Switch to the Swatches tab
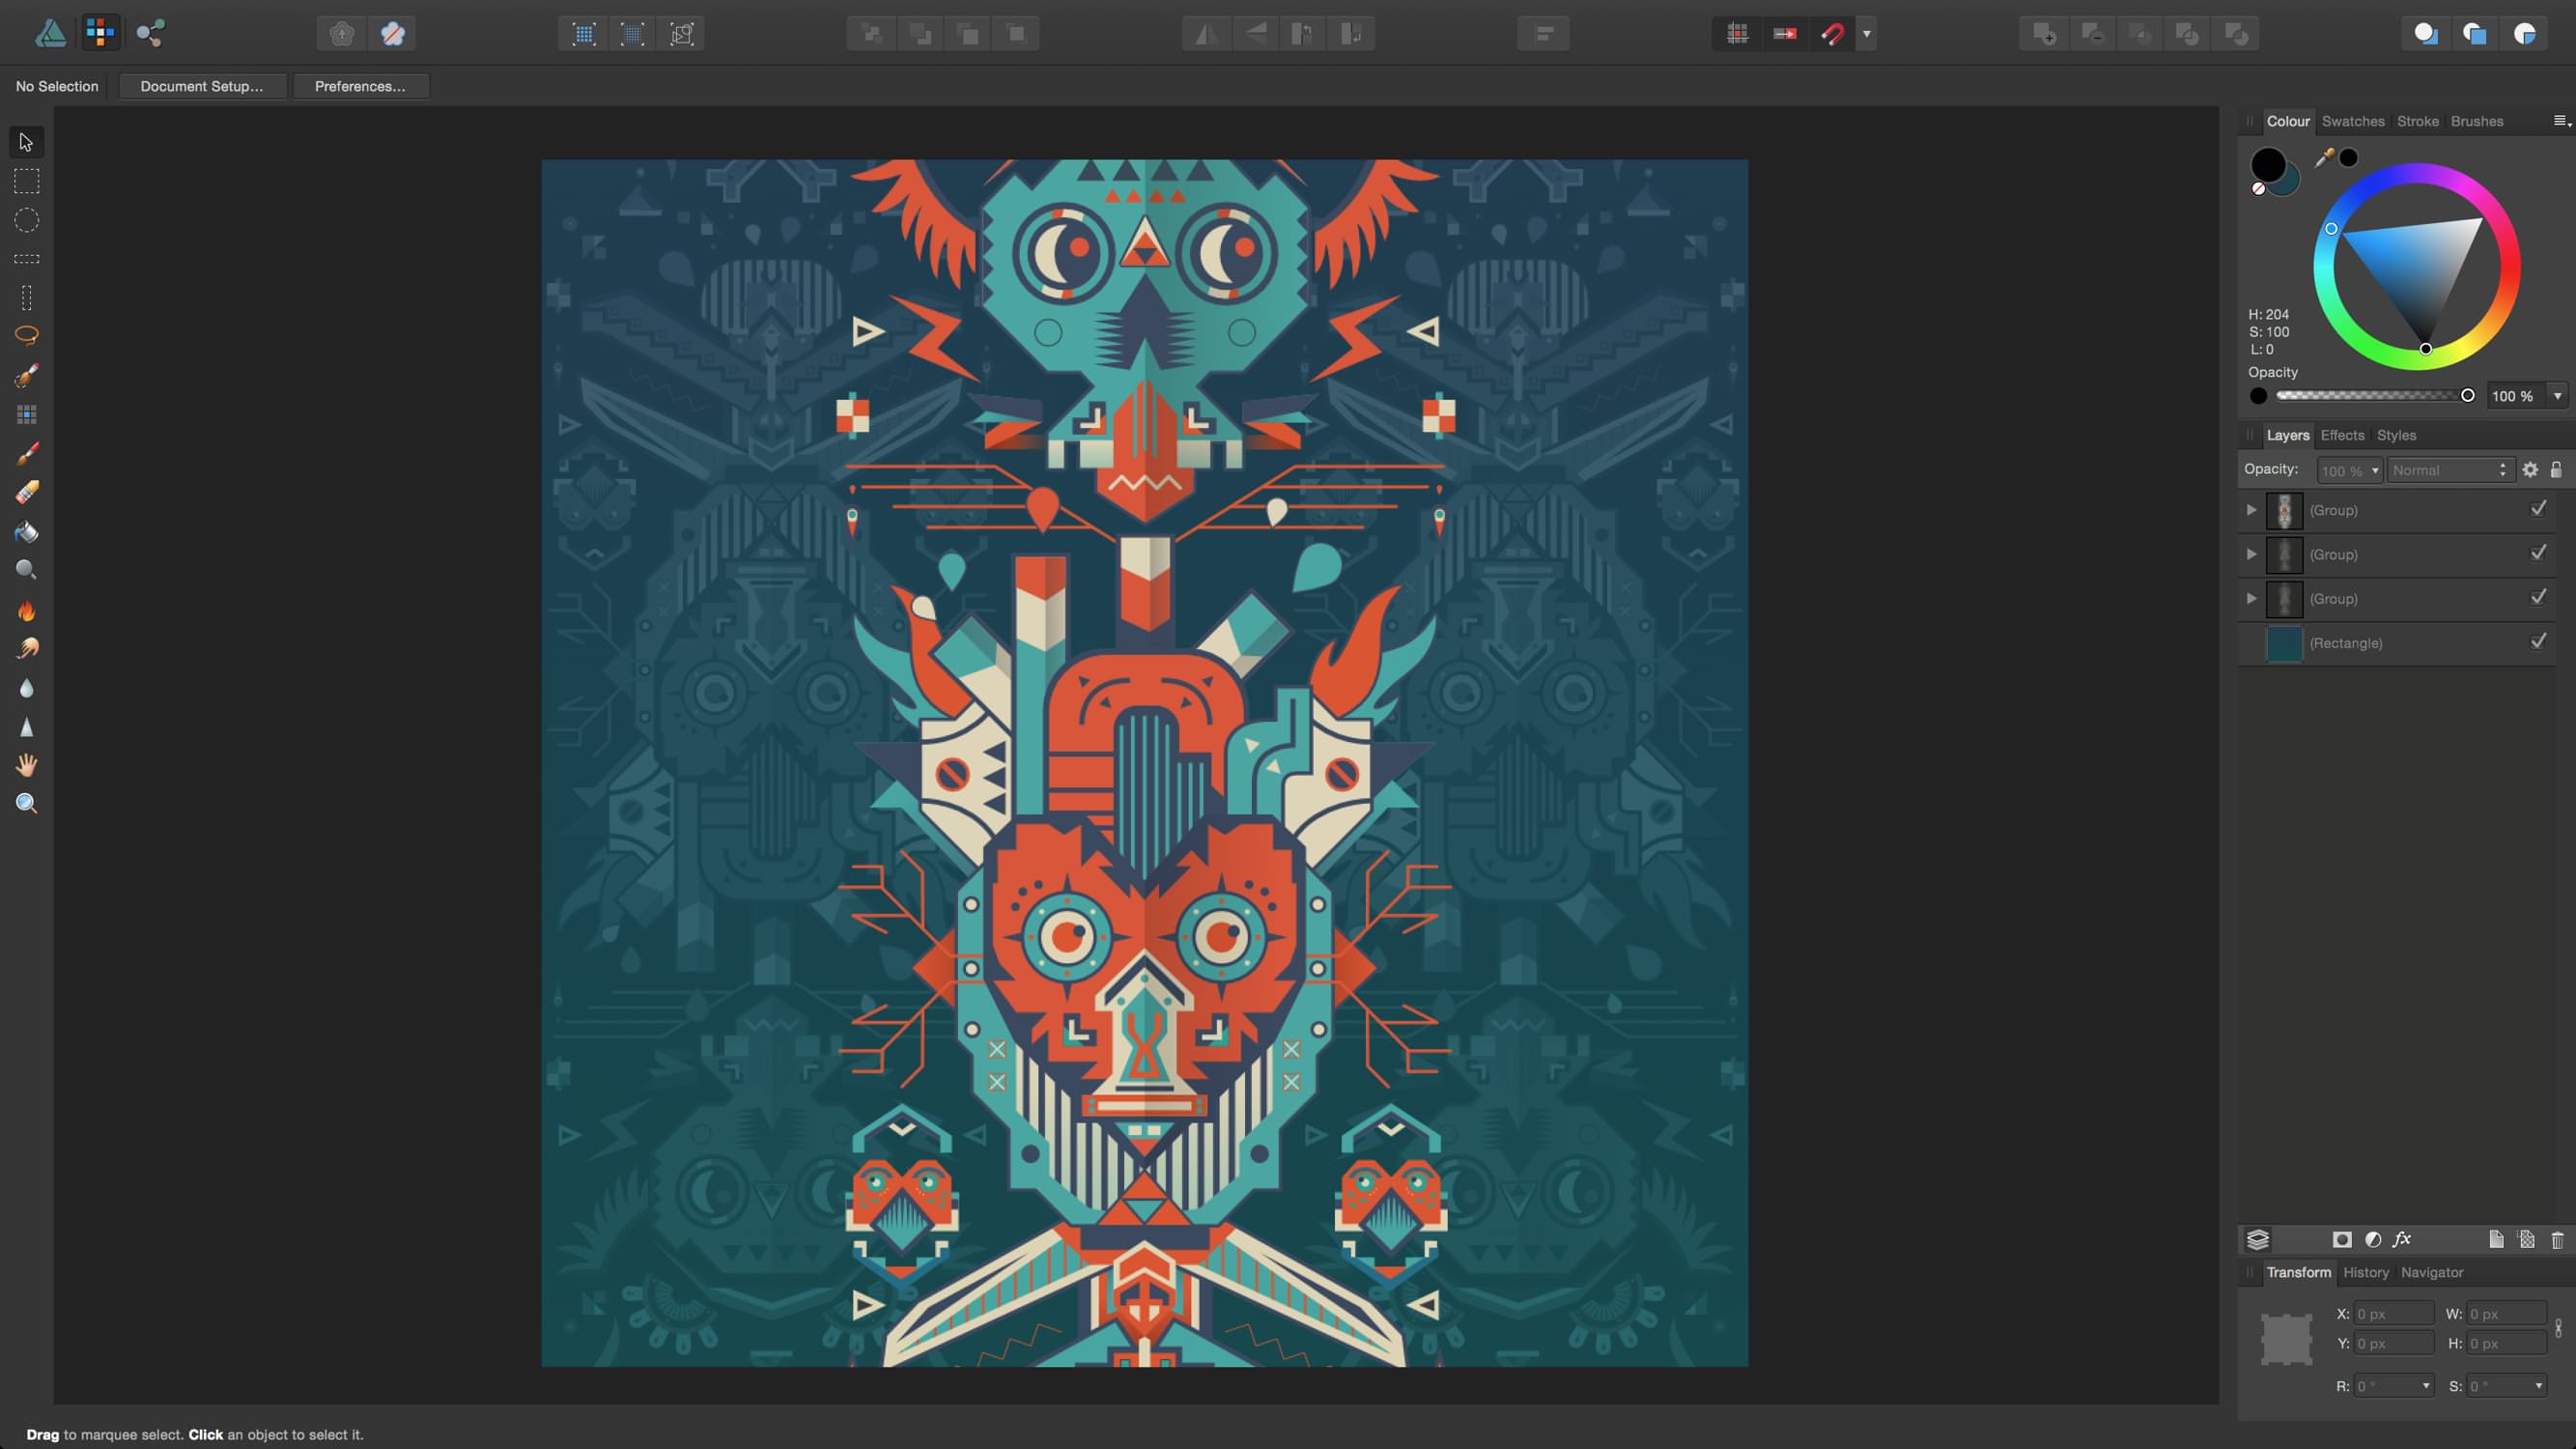Viewport: 2576px width, 1449px height. 2352,121
